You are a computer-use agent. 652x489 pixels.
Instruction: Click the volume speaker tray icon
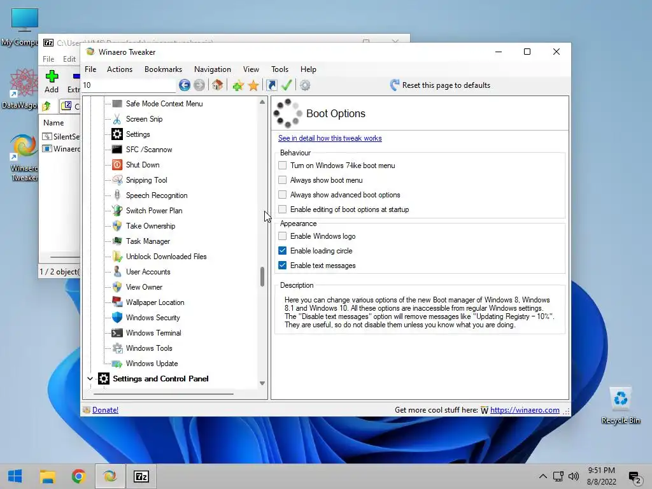(574, 476)
